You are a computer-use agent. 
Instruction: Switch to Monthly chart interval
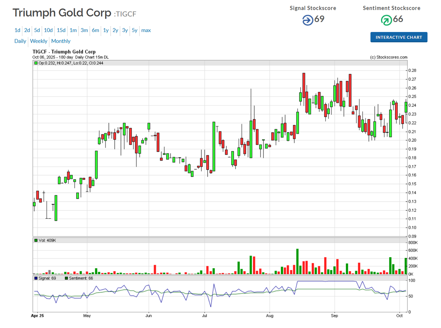coord(61,41)
